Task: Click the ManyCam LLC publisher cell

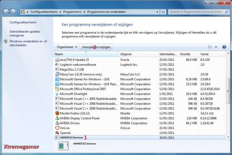Action: (130, 74)
